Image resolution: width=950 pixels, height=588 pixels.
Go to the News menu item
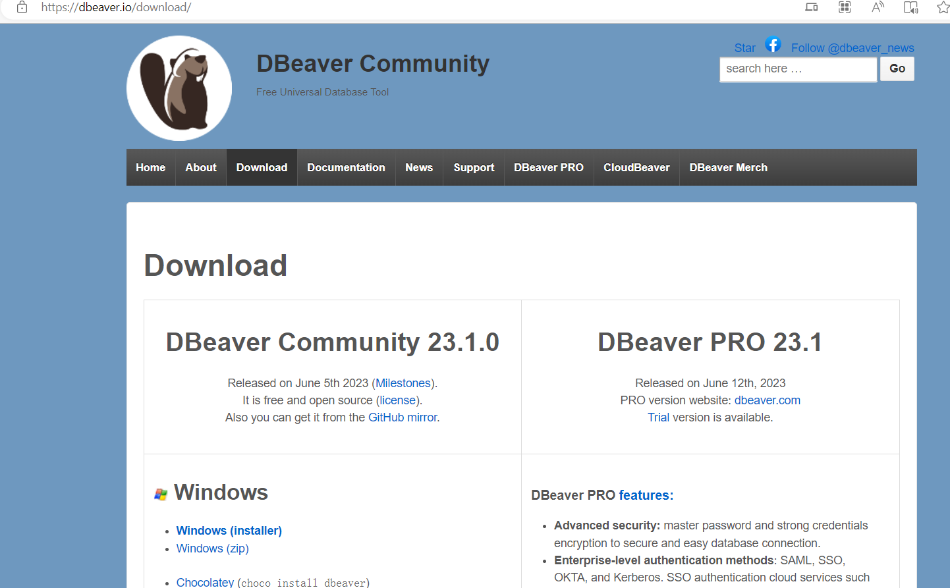coord(419,167)
